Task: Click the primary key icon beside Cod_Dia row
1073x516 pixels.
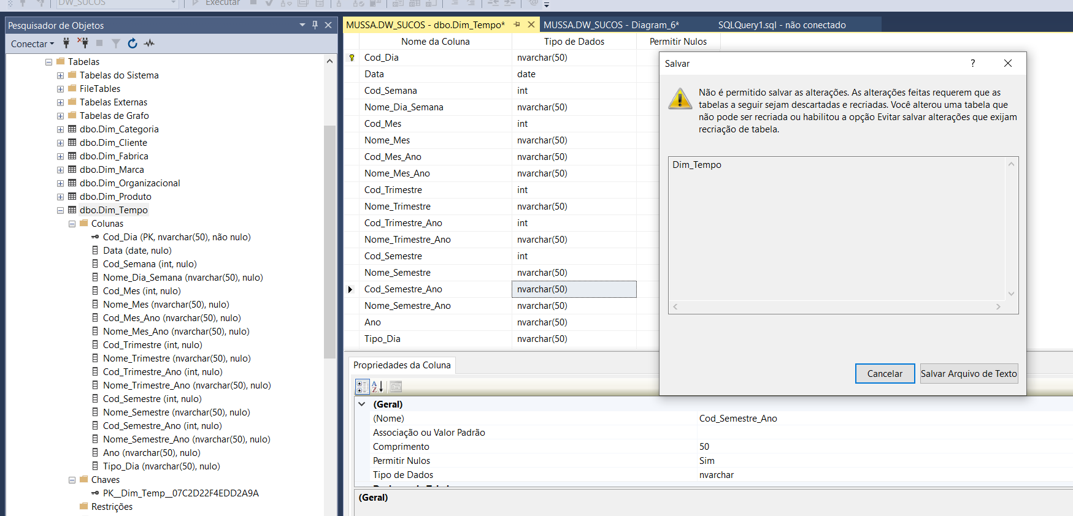Action: point(352,58)
